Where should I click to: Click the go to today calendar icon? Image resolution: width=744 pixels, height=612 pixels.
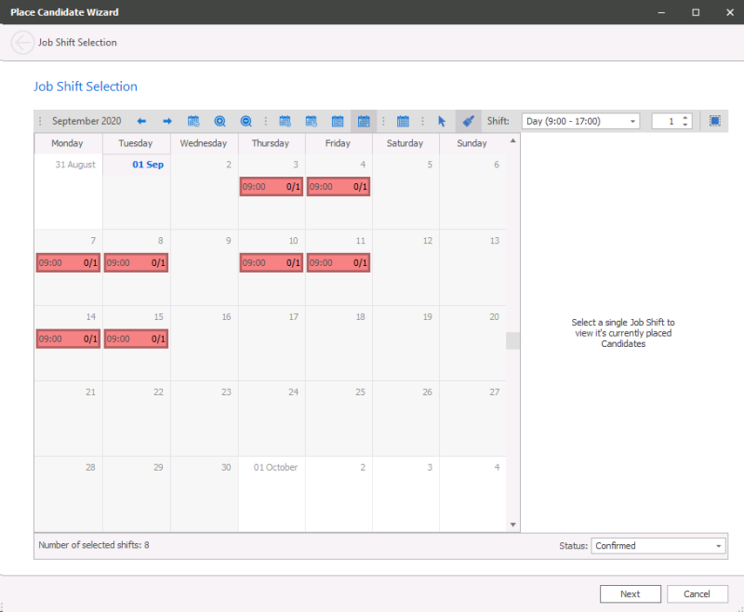coord(193,121)
